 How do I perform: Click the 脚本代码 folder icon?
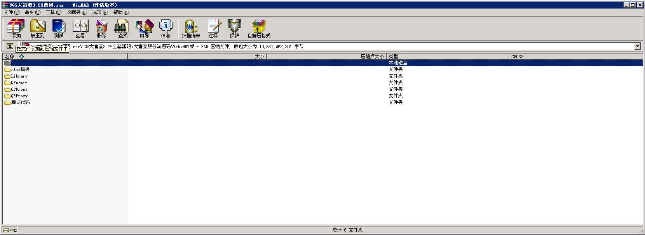click(7, 103)
